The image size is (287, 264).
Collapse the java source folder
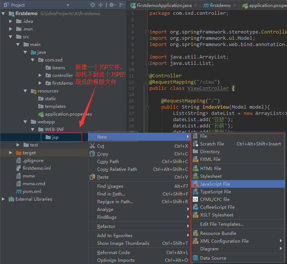(25, 52)
